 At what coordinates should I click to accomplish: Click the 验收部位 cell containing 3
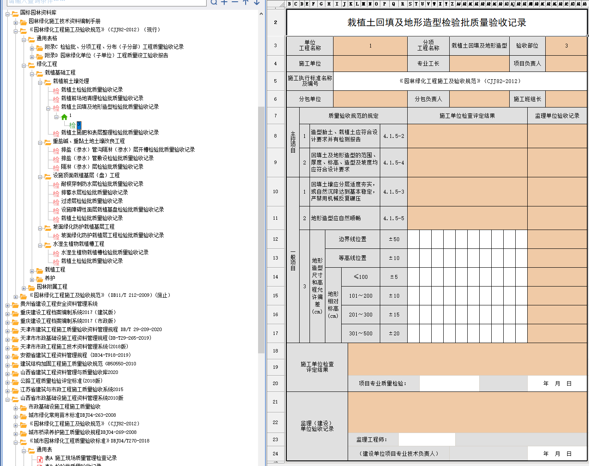point(566,45)
